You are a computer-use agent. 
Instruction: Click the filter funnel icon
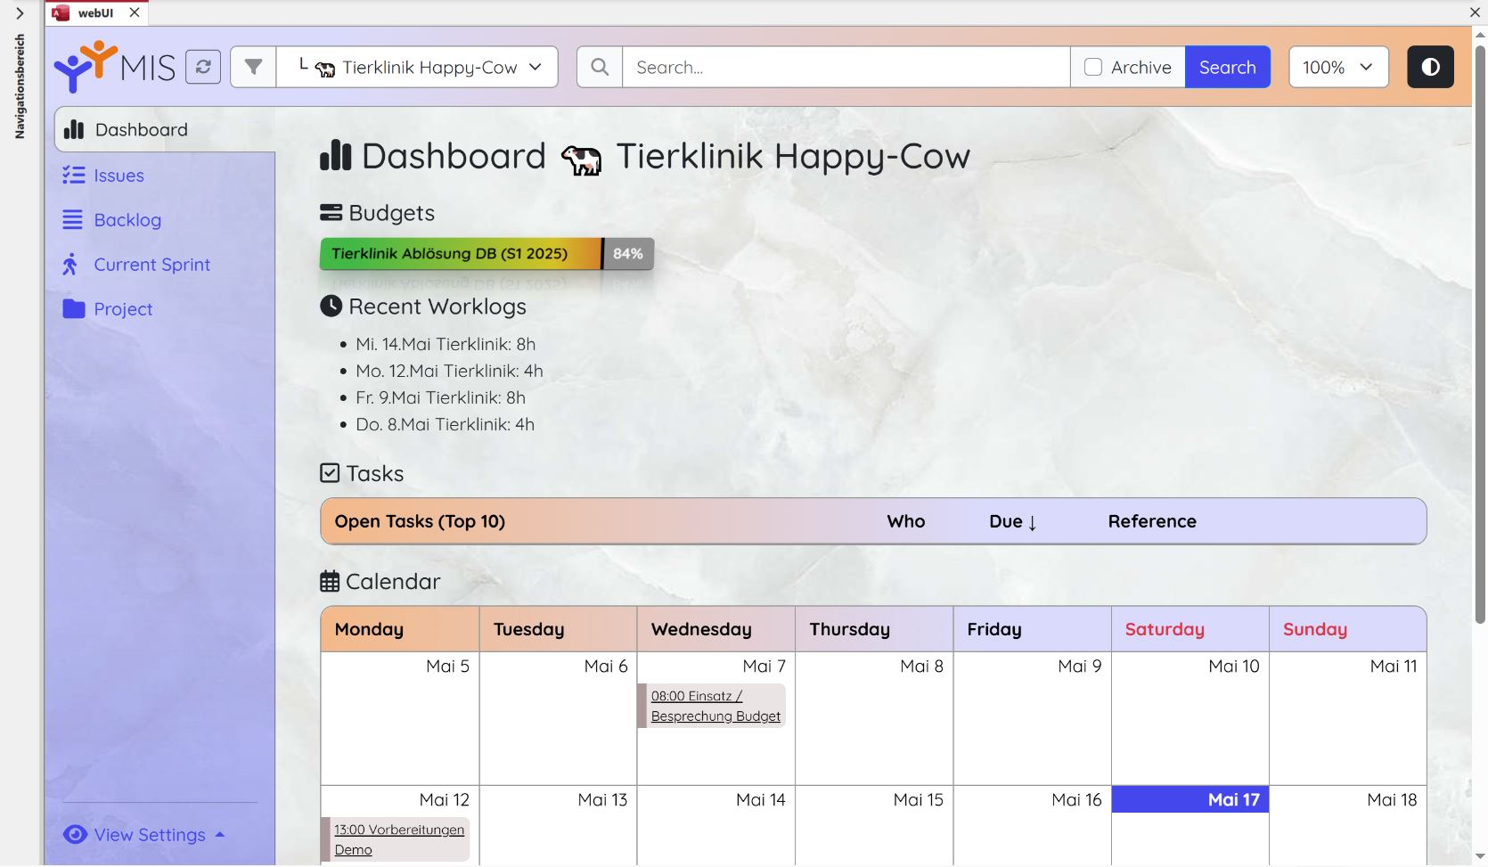253,67
